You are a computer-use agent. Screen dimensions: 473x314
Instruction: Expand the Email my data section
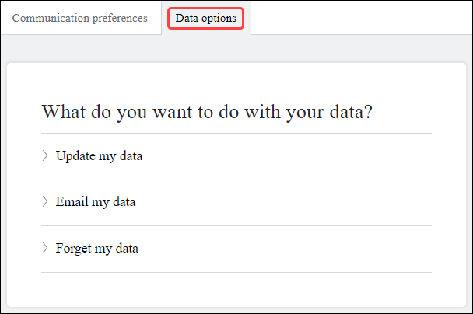tap(96, 202)
